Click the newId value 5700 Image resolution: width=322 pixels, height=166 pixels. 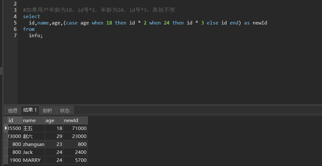(75, 160)
